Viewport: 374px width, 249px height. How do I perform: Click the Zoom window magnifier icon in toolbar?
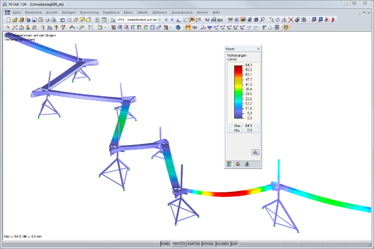point(120,28)
